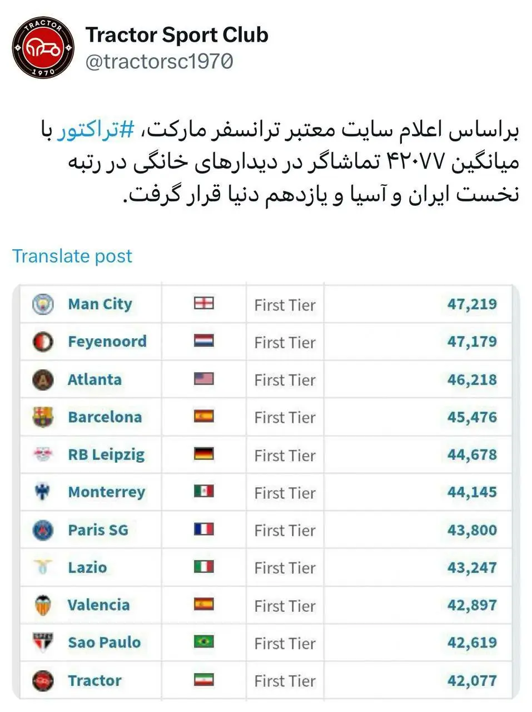Click the Iran flag beside Tractor
The image size is (532, 712).
pyautogui.click(x=203, y=680)
